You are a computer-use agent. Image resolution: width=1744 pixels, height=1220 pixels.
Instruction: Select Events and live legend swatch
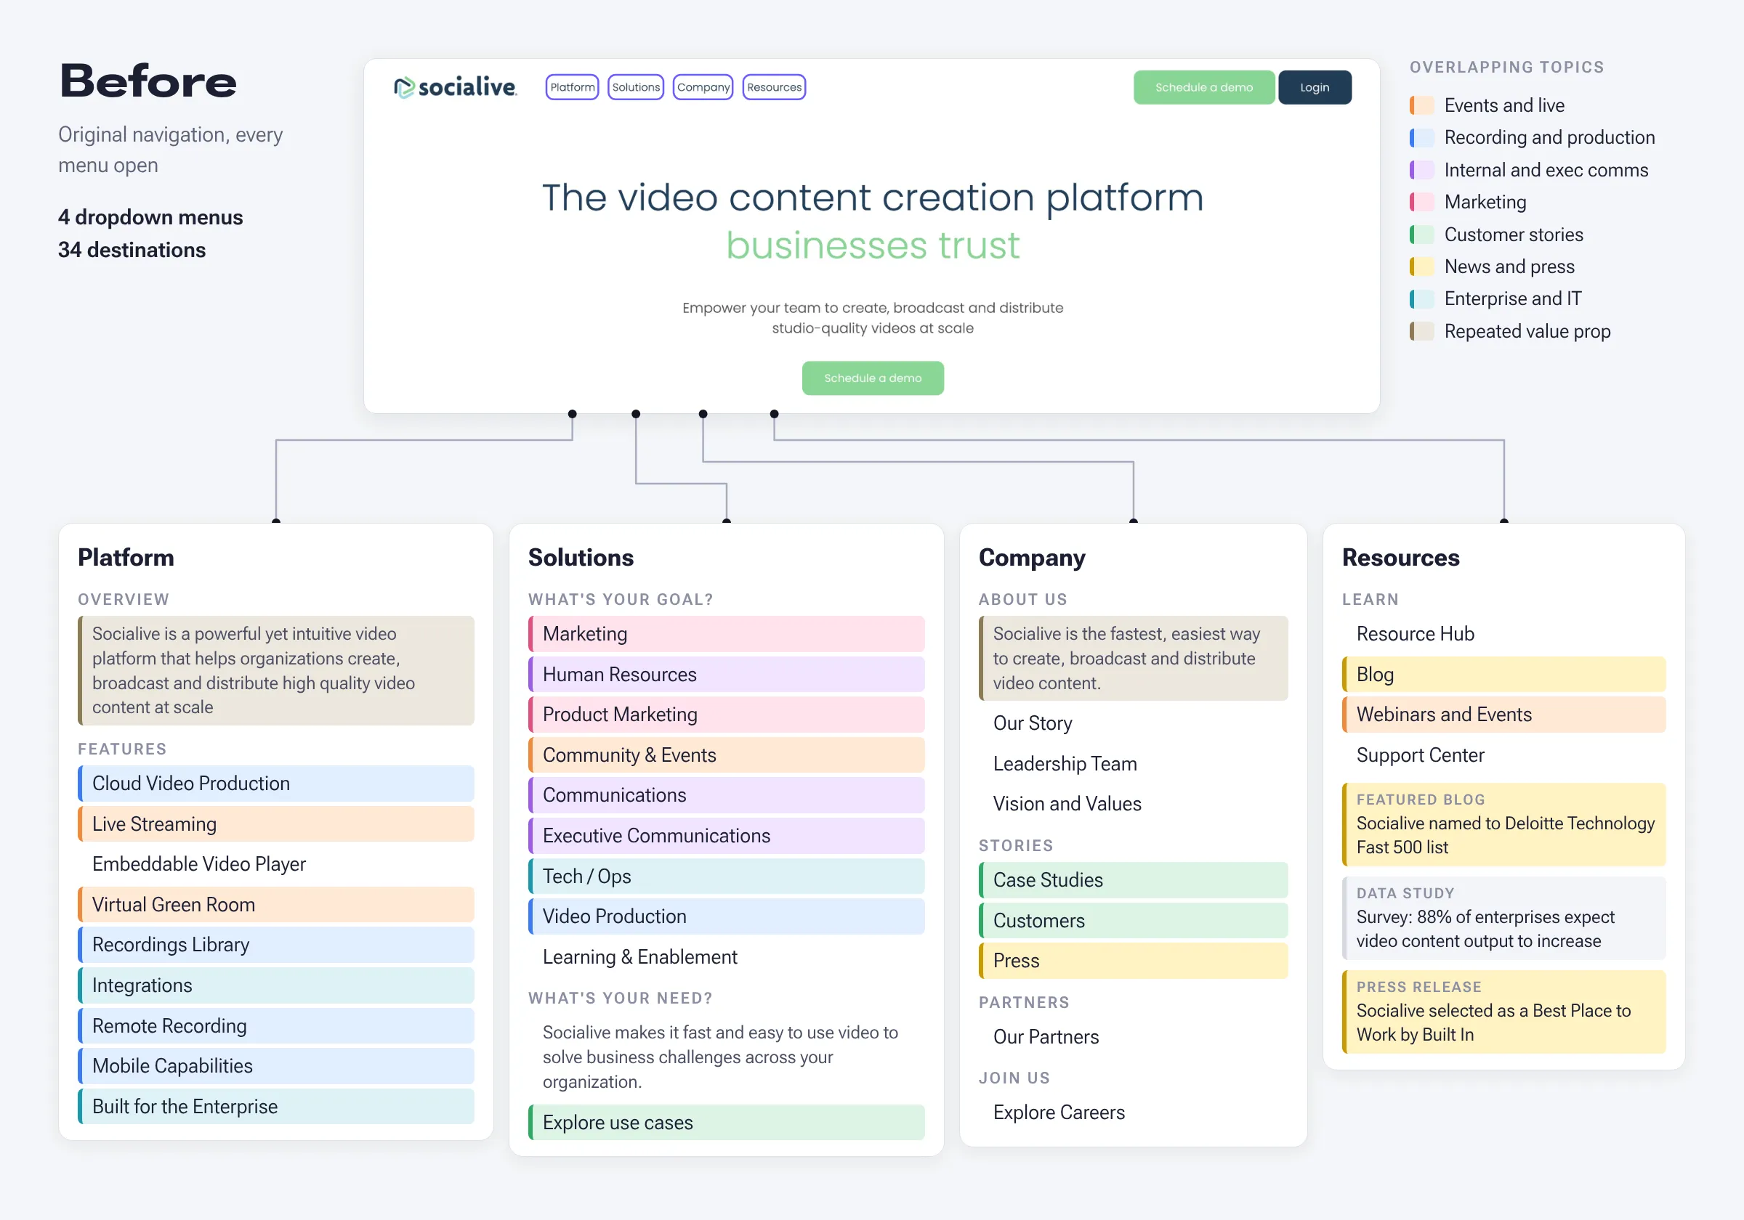tap(1422, 105)
